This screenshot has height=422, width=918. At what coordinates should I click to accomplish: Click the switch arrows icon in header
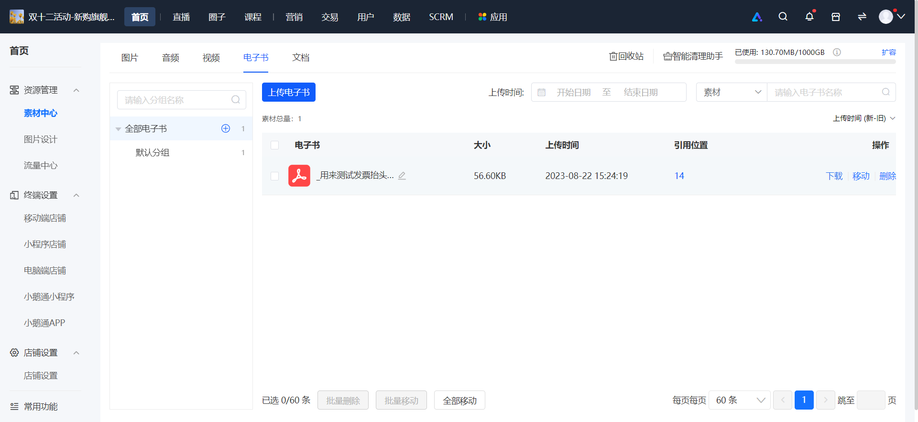point(862,17)
